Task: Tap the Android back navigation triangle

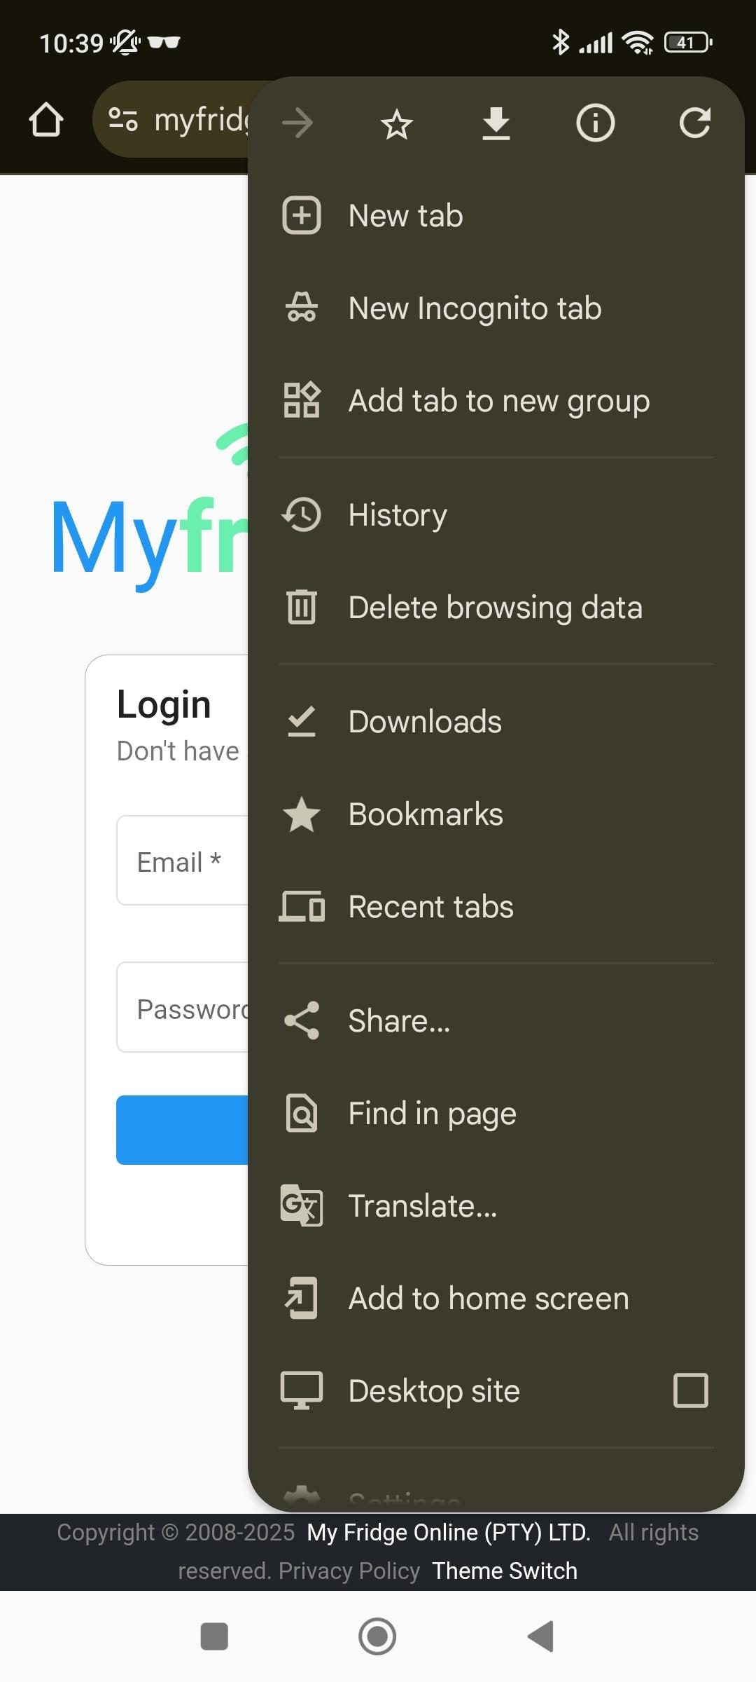Action: (541, 1636)
